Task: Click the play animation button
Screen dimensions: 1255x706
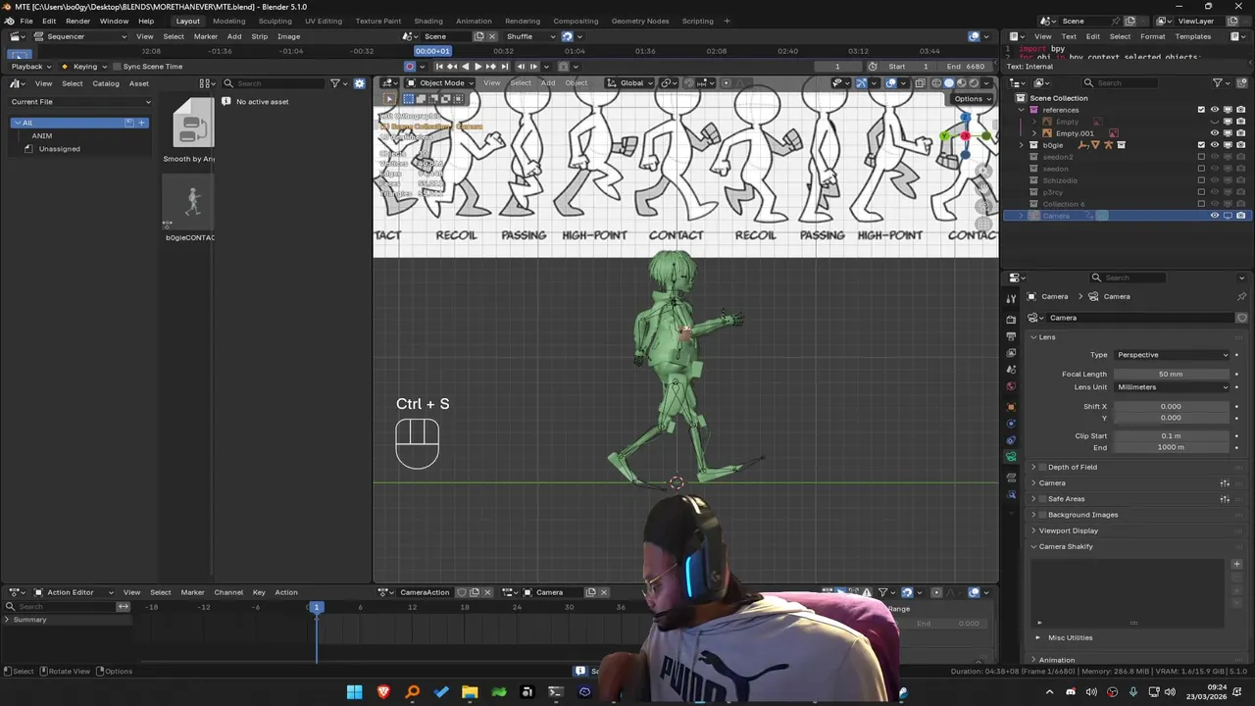Action: coord(477,67)
